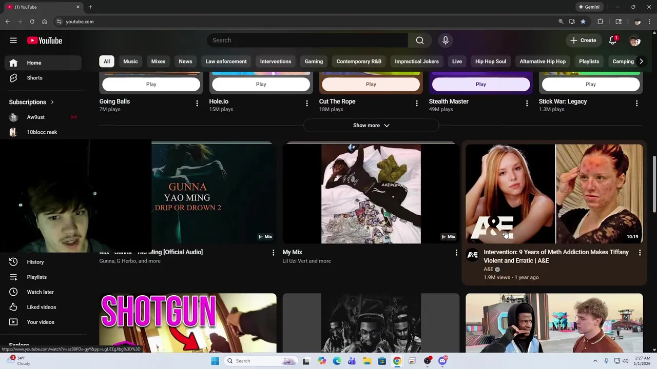Play the Stealth Master game
Viewport: 657px width, 369px height.
point(481,84)
